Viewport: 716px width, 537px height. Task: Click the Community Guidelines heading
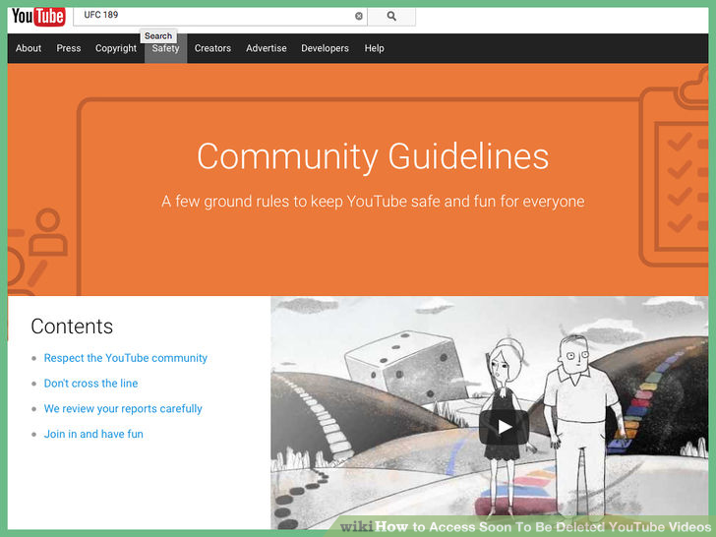[x=373, y=156]
